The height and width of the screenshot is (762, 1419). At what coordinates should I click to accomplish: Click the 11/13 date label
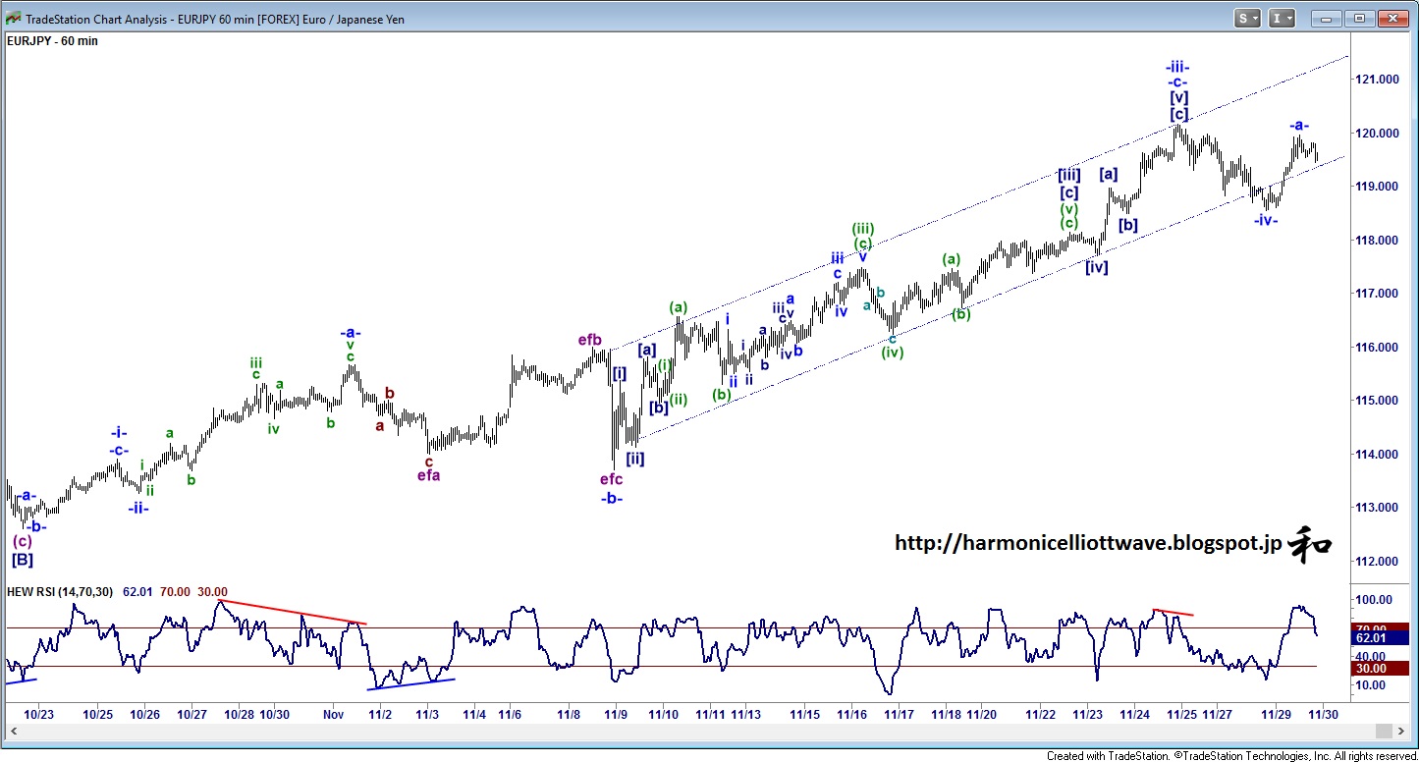(x=745, y=714)
